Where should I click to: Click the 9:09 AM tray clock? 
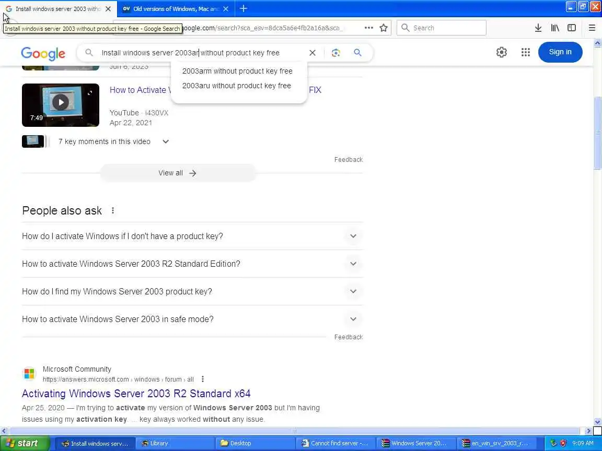click(583, 443)
